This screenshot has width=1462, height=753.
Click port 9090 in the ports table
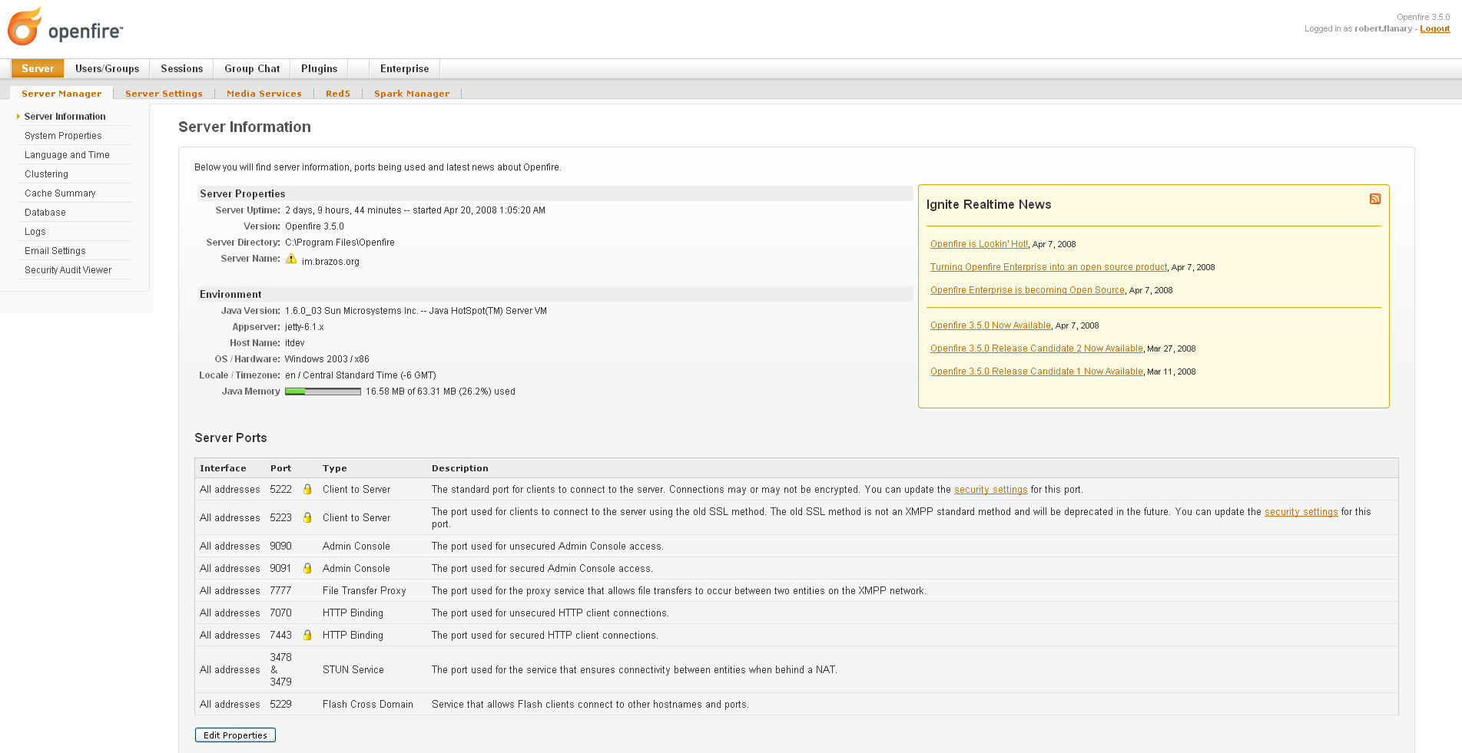[280, 546]
